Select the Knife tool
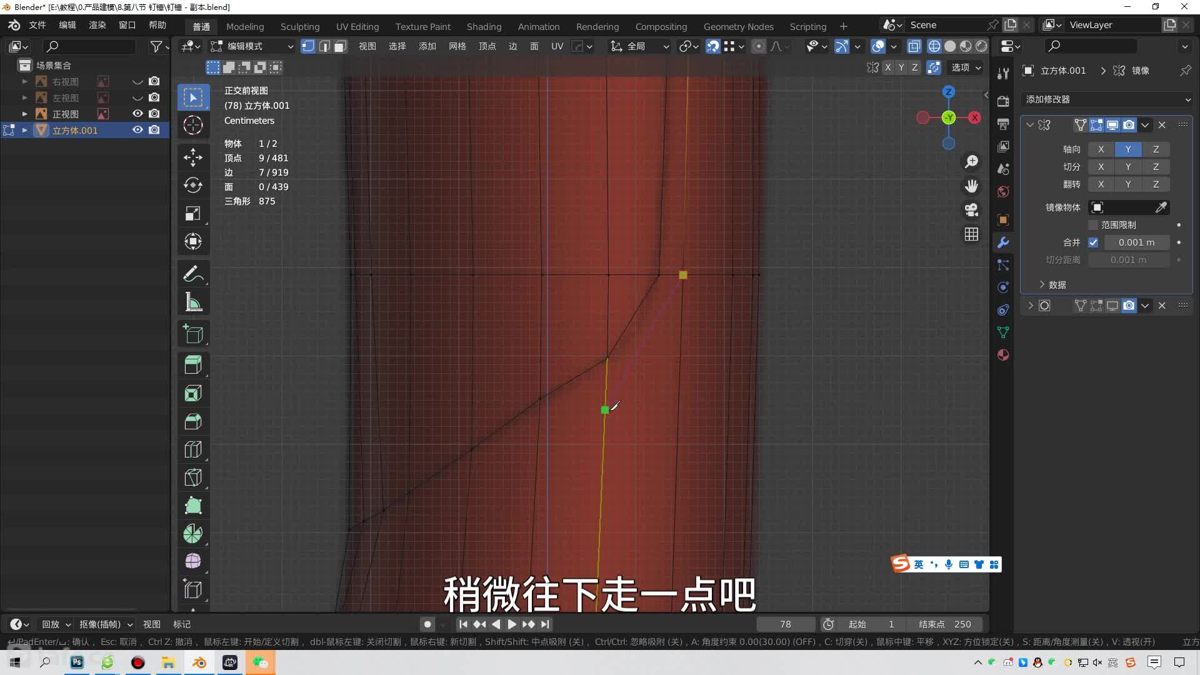Viewport: 1200px width, 675px height. (x=193, y=477)
